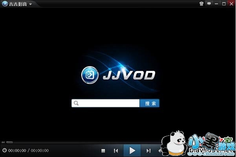The image size is (236, 157).
Task: Open the 吉吉影音 main menu dropdown arrow
Action: (31, 4)
